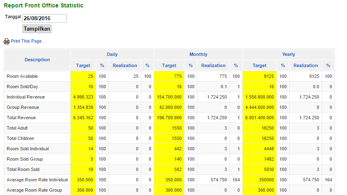Viewport: 347px width, 195px height.
Task: Click the Yearly Realization column header
Action: [x=305, y=65]
